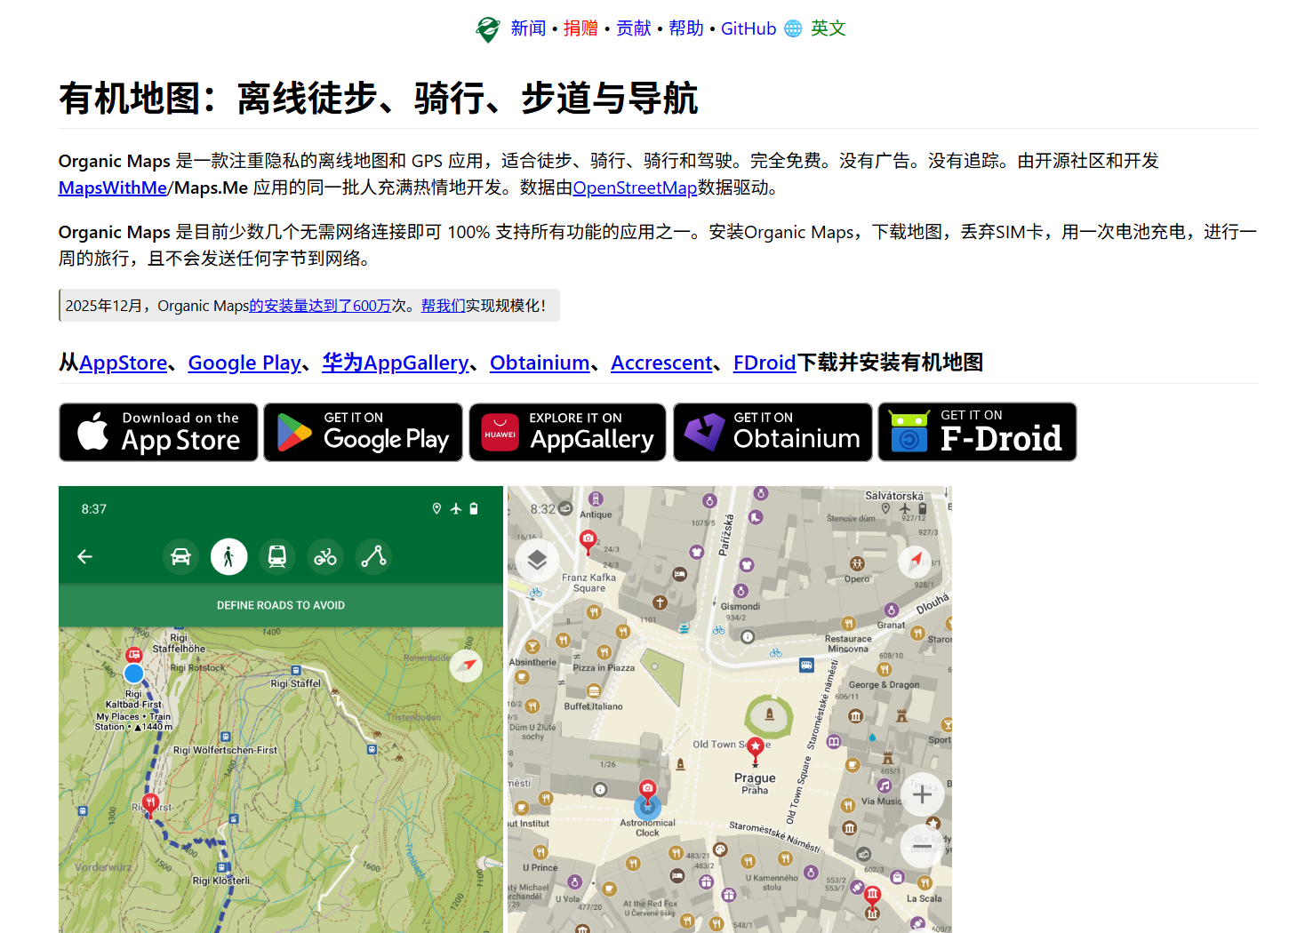Viewport: 1305px width, 933px height.
Task: Click DEFINE ROADS TO AVOID
Action: pos(281,605)
